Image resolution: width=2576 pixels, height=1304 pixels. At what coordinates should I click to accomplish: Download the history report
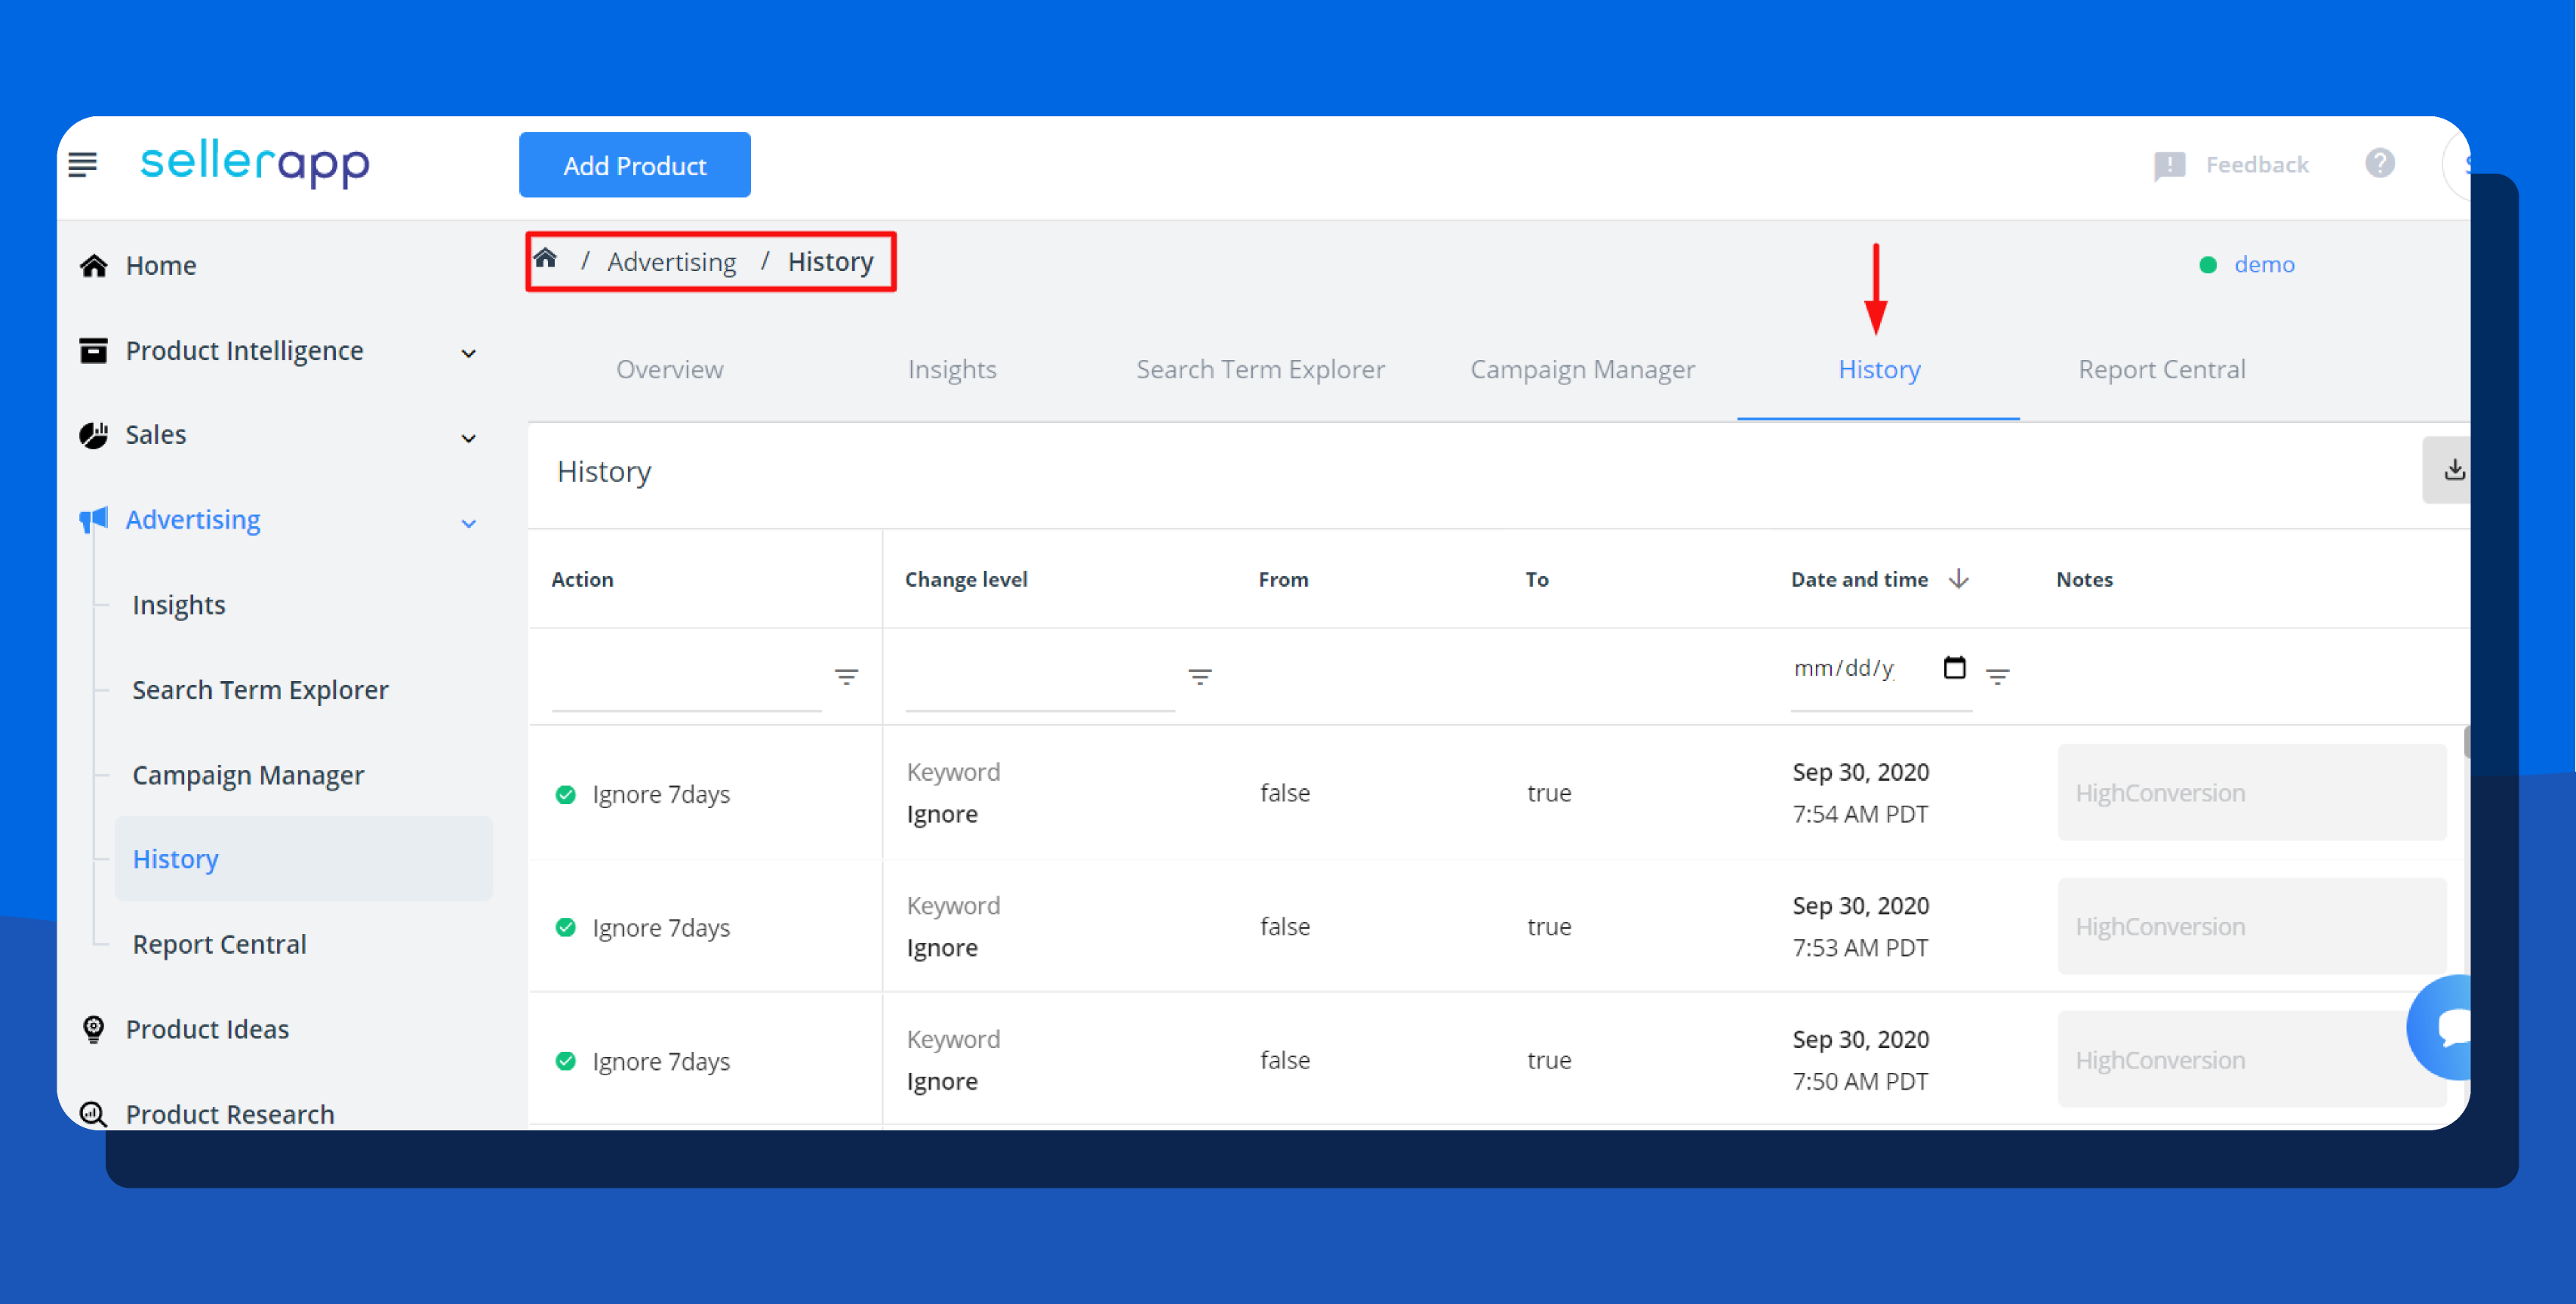pyautogui.click(x=2453, y=470)
